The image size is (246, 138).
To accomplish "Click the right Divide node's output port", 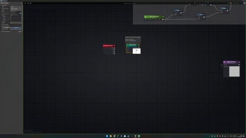I will point(204,17).
